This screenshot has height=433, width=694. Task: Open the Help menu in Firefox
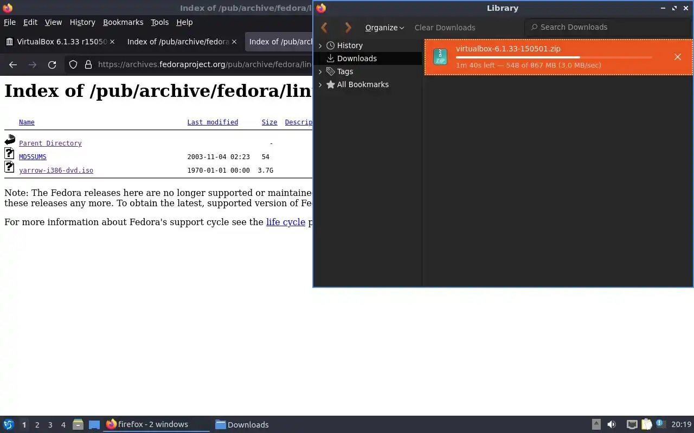(x=184, y=22)
